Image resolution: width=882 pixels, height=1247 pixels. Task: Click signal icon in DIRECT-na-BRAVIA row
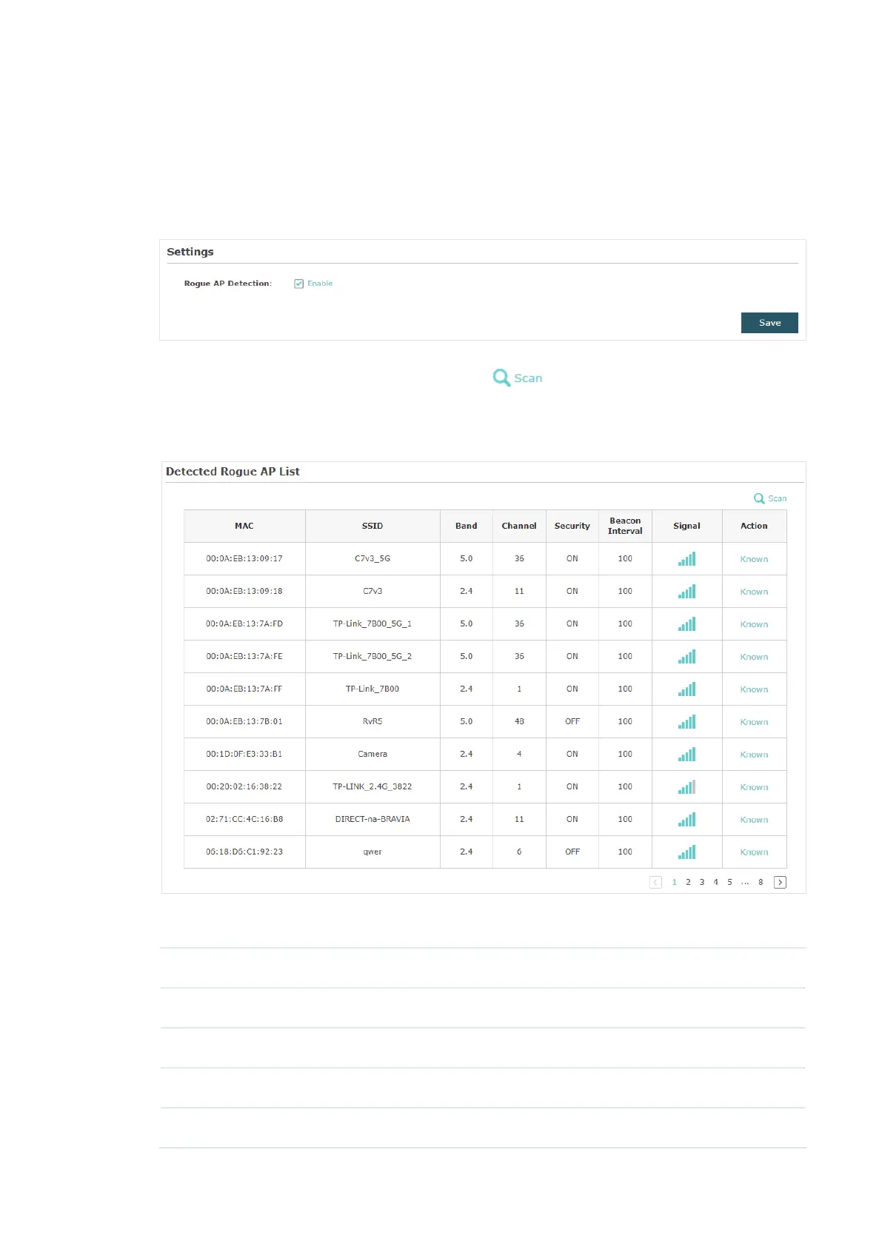pos(686,820)
